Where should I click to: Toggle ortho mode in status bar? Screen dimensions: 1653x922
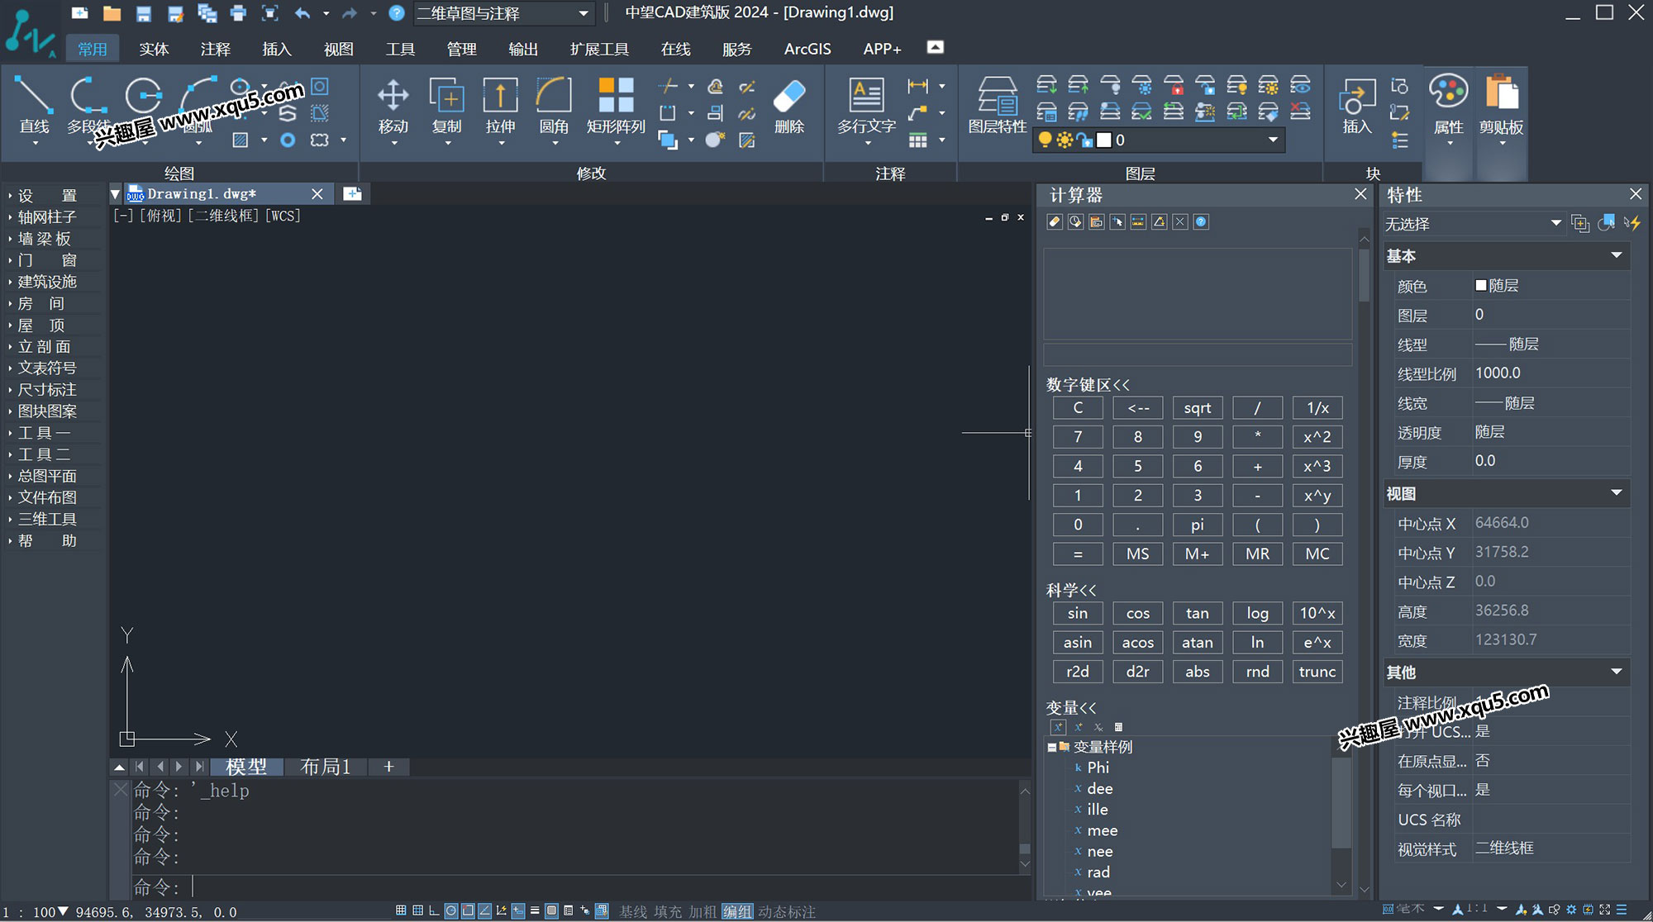pos(434,911)
